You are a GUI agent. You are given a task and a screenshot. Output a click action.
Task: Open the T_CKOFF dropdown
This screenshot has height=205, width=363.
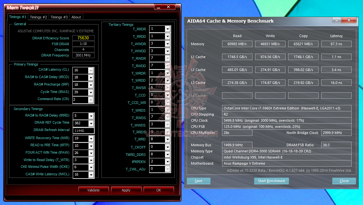point(168,147)
